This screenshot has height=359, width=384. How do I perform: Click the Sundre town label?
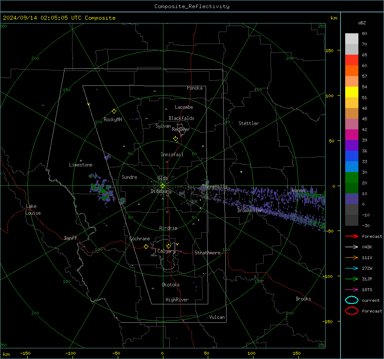[129, 177]
